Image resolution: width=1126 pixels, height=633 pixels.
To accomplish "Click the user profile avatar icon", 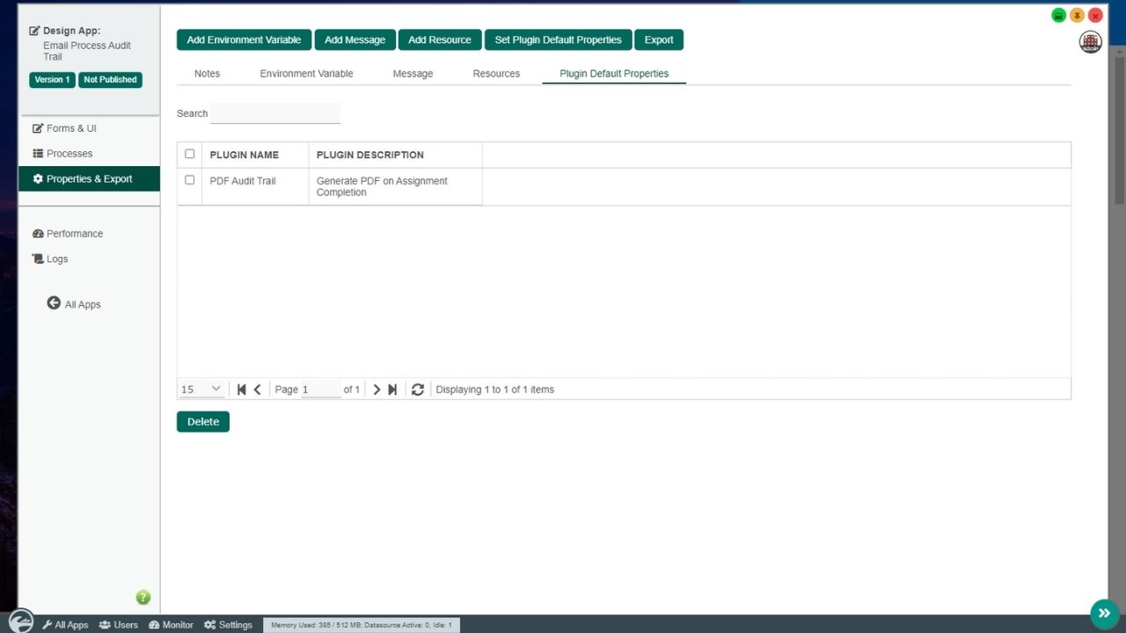I will 1090,42.
